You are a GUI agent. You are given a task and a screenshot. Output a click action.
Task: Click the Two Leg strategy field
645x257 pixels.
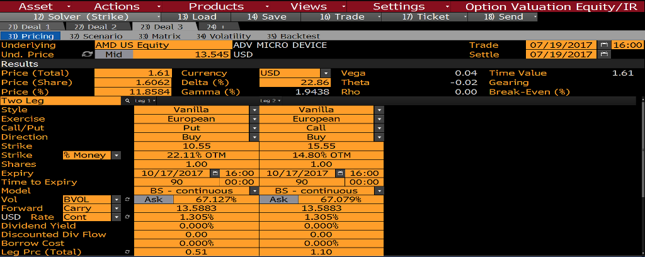(x=61, y=101)
